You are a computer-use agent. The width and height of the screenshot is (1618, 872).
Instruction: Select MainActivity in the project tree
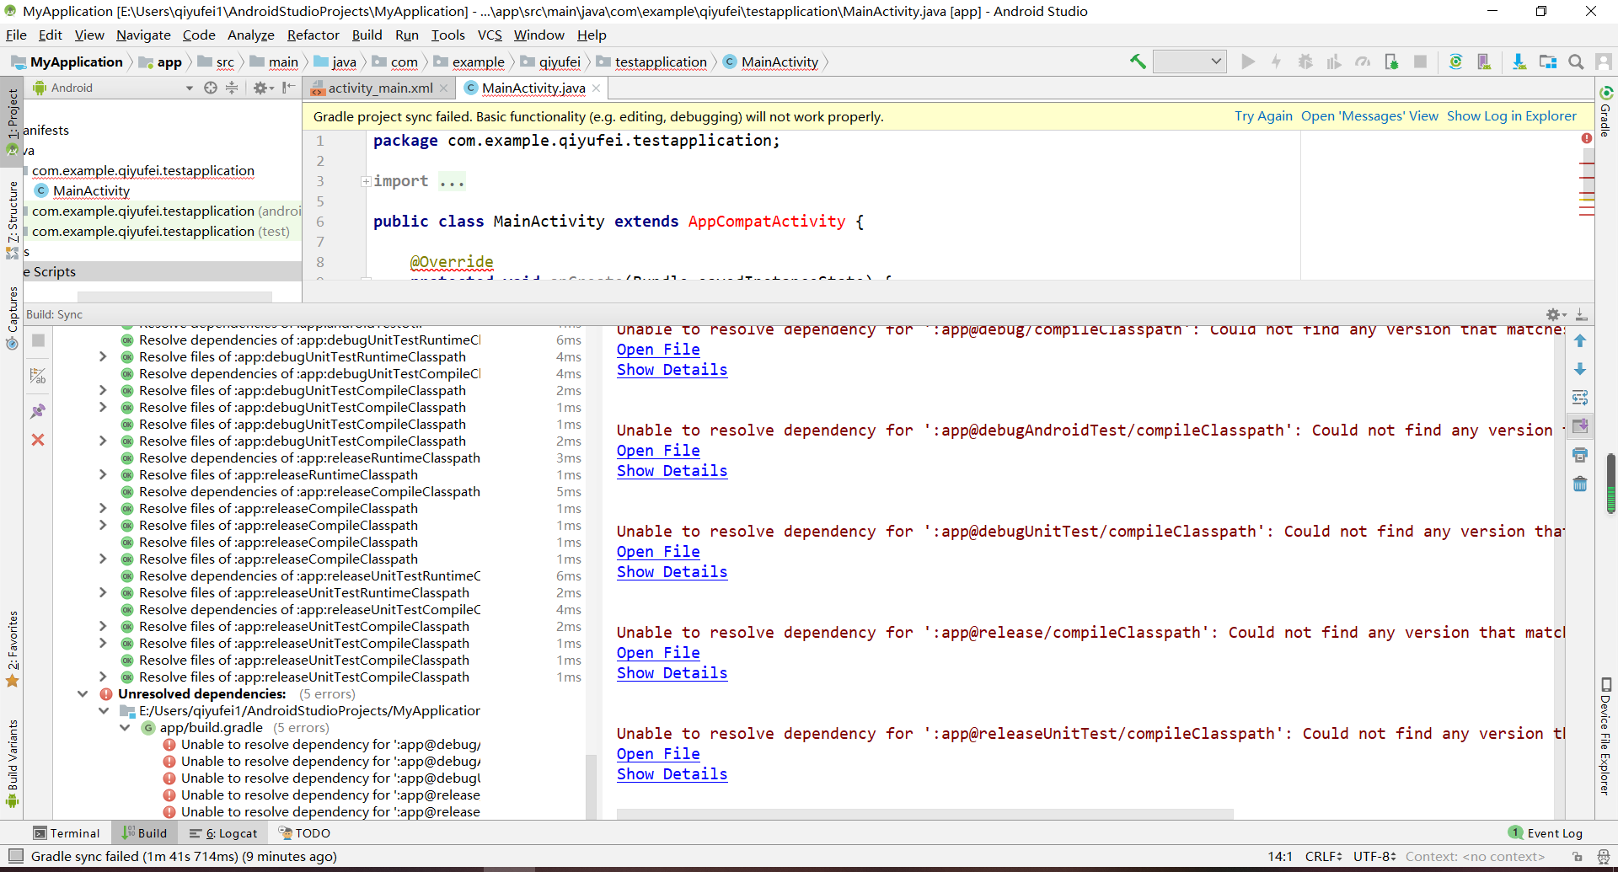pyautogui.click(x=91, y=190)
